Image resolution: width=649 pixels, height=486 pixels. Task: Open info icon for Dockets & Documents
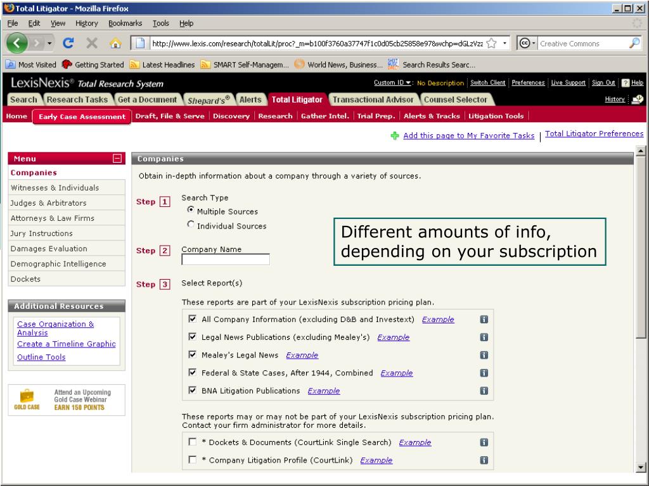(x=484, y=442)
